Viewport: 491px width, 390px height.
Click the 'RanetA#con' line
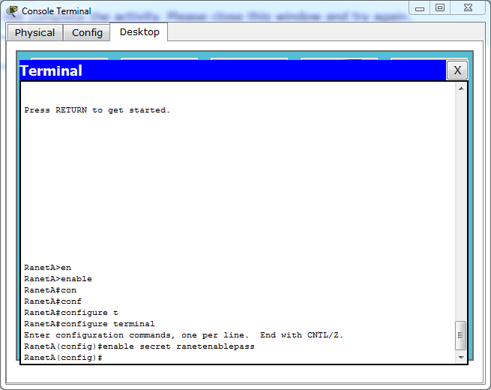50,290
